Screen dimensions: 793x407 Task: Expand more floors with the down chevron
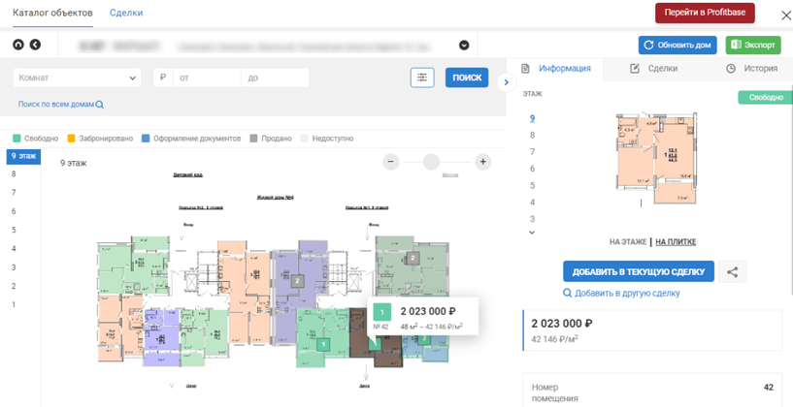532,233
